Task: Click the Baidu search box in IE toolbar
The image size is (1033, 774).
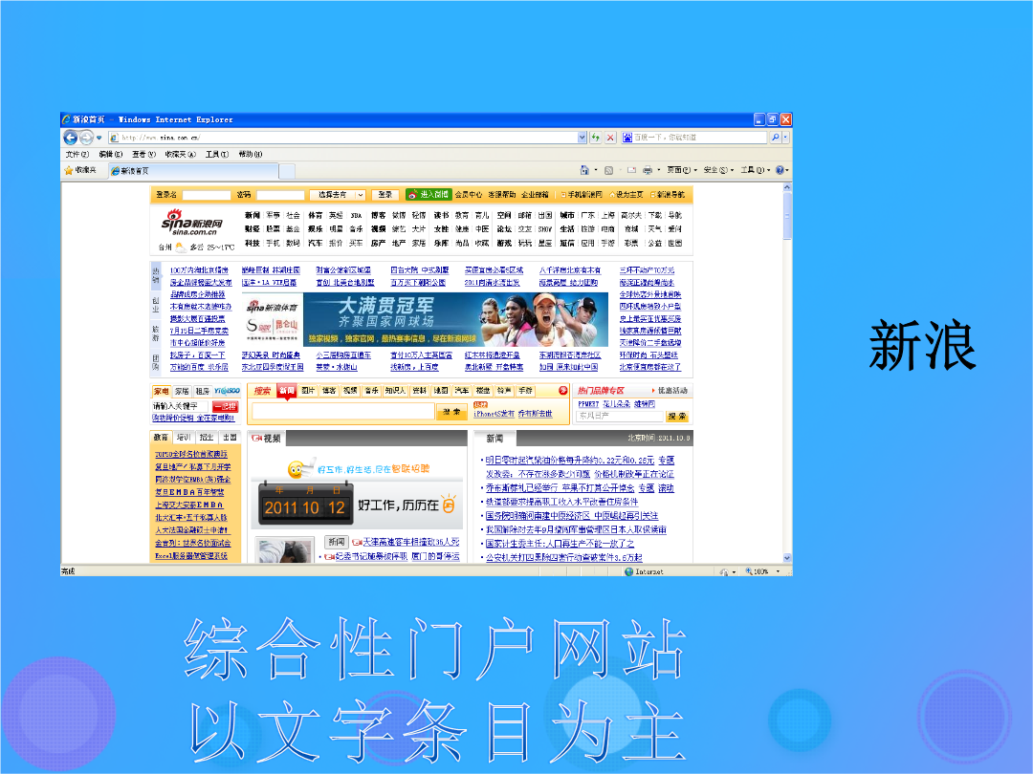Action: [x=695, y=138]
